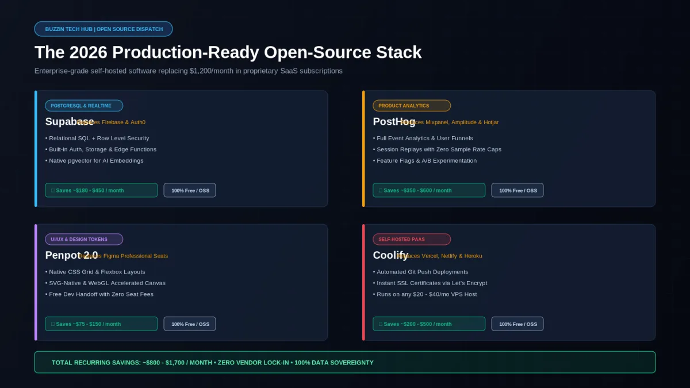Click 'Firebase & Auth0' replaces text
690x388 pixels.
[124, 122]
